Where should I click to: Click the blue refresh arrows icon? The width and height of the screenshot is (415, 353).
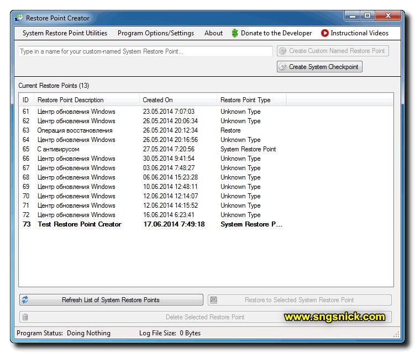(x=25, y=300)
